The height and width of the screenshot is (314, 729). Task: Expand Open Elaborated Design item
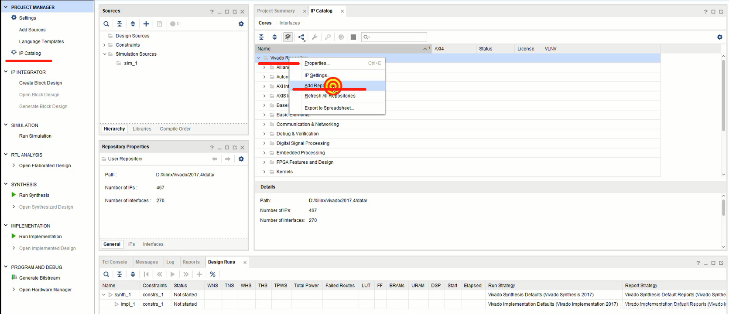pyautogui.click(x=14, y=165)
